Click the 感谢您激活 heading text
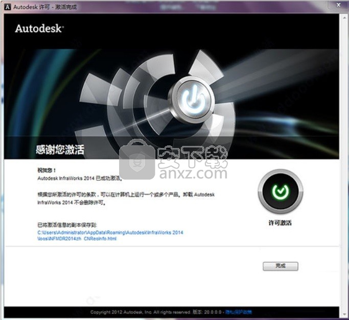349x320 pixels. click(x=60, y=150)
